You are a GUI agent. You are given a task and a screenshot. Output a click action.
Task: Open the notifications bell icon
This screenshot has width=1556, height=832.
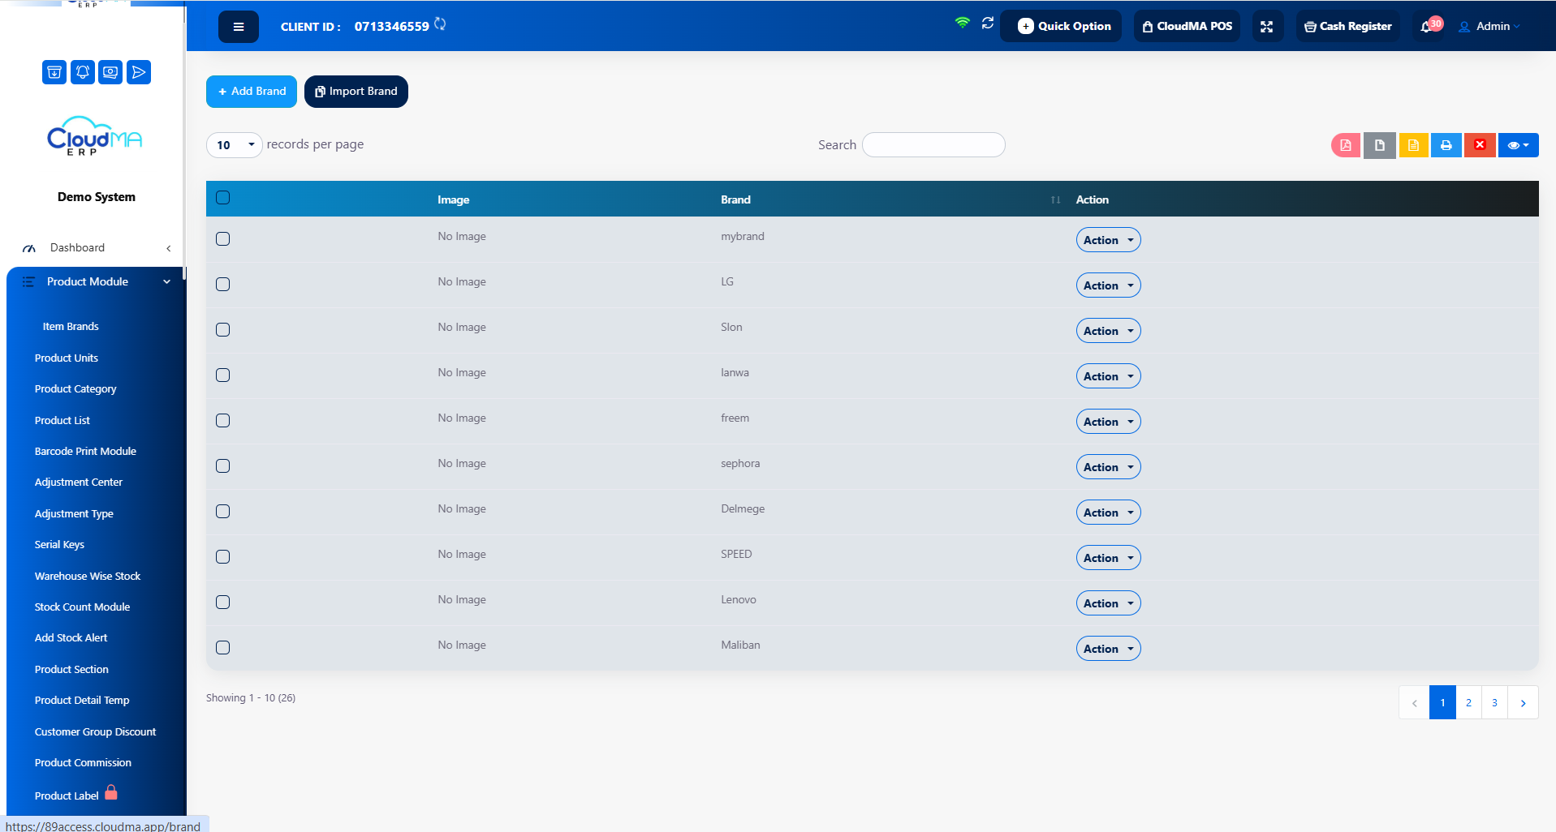(1427, 27)
